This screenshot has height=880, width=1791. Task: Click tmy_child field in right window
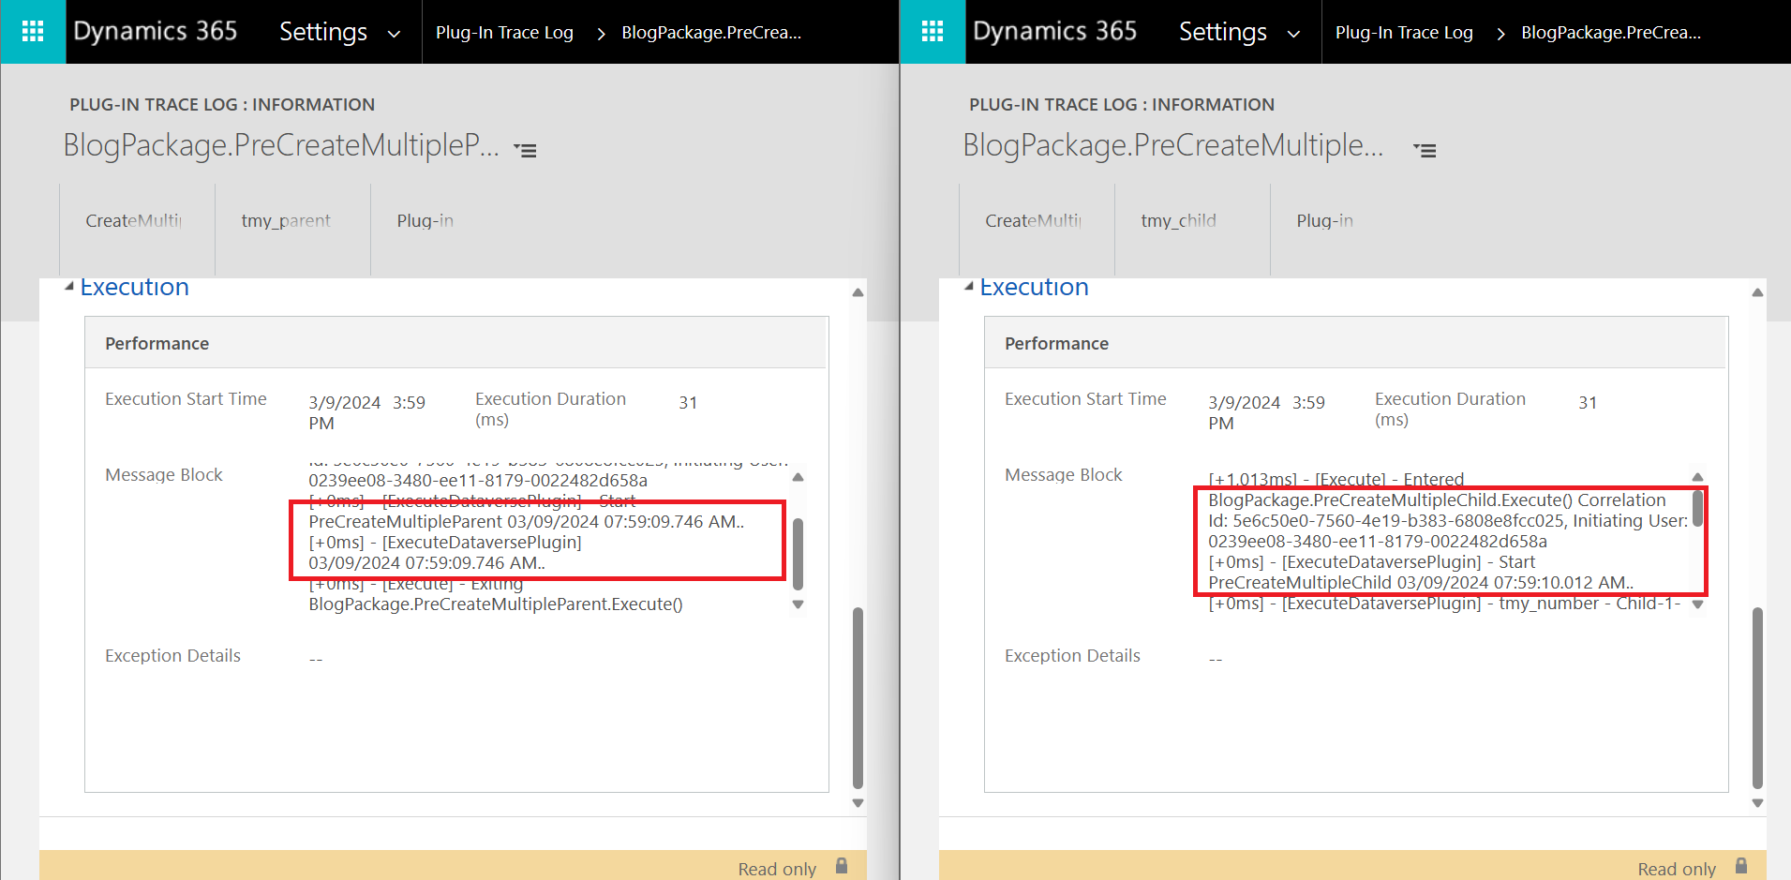pos(1179,221)
